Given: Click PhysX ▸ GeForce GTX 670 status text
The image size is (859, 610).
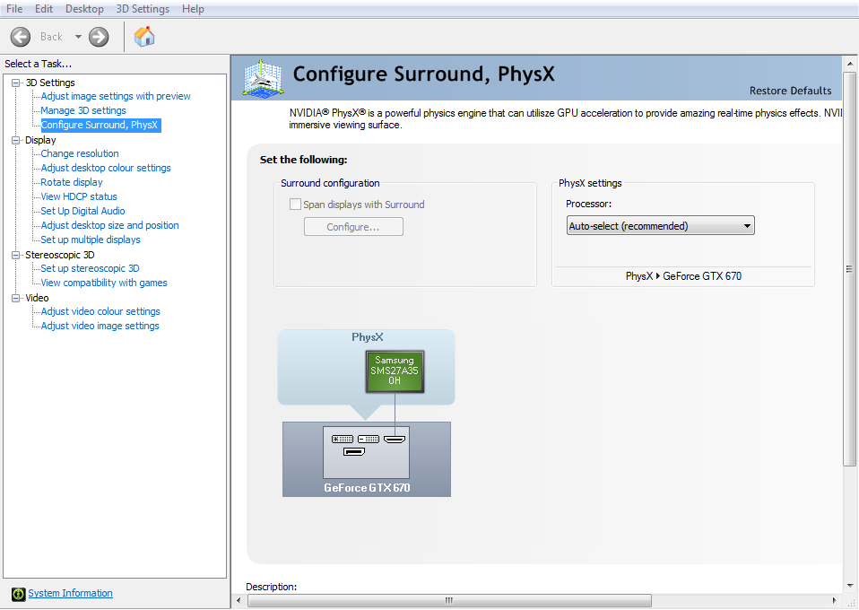Looking at the screenshot, I should coord(683,276).
